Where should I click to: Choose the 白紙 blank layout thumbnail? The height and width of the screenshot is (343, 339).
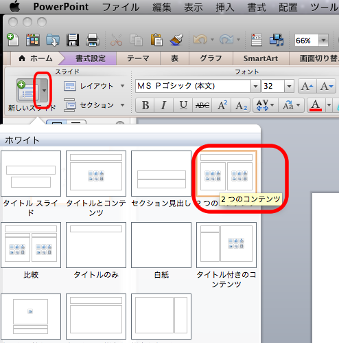coord(161,245)
